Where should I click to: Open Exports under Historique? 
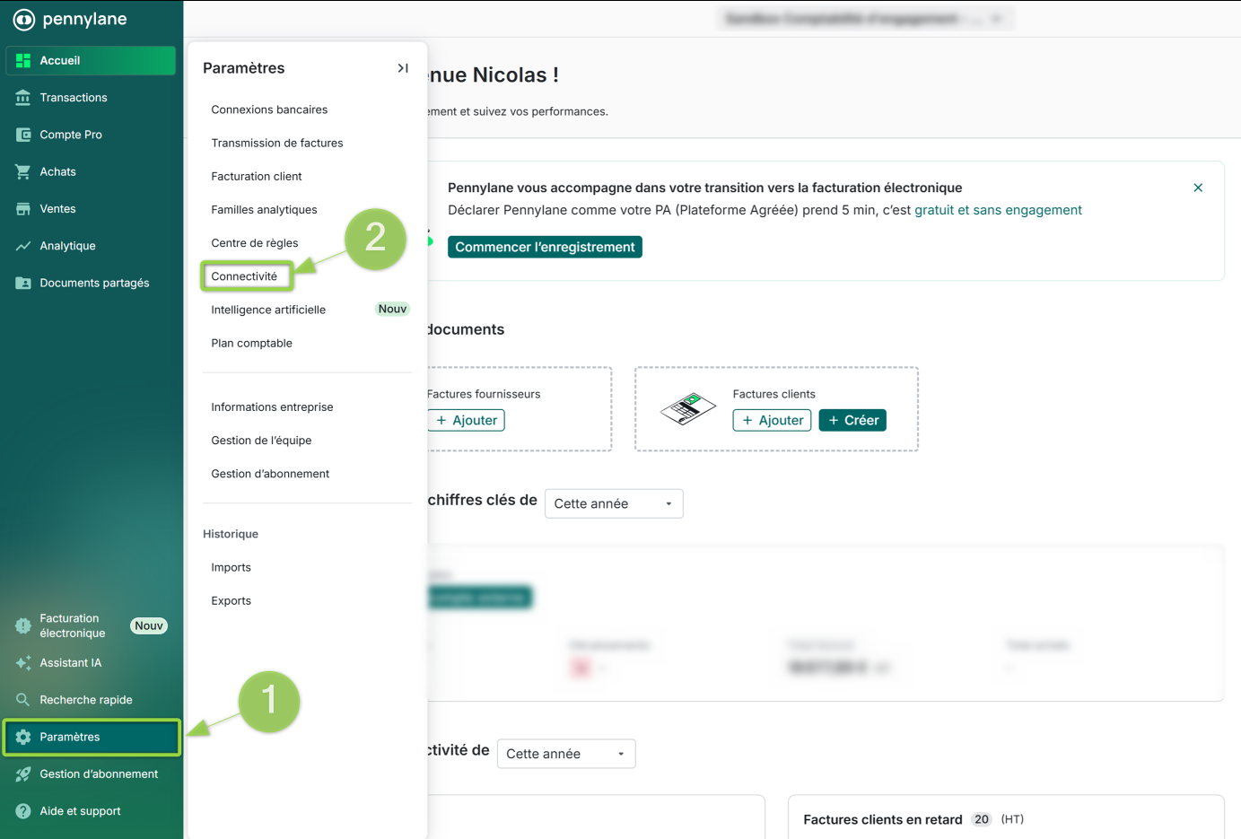point(231,601)
